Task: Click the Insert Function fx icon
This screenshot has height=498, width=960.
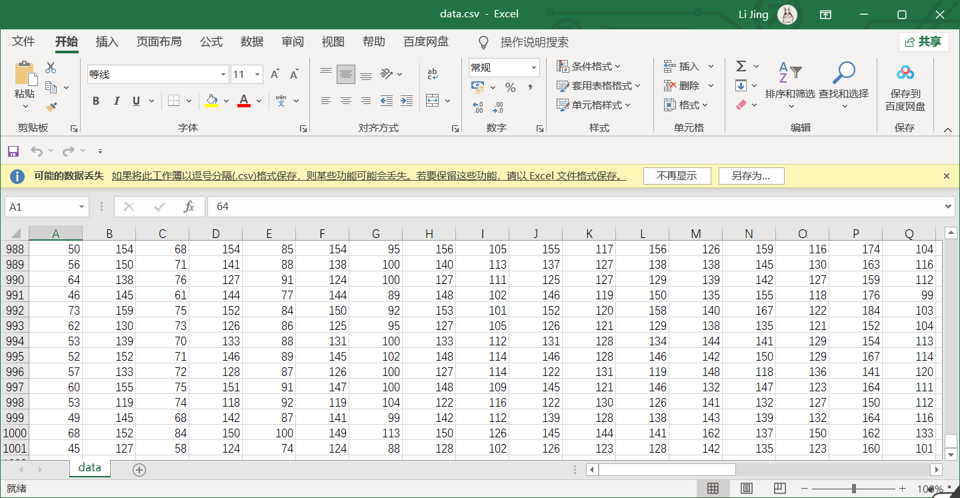Action: coord(189,207)
